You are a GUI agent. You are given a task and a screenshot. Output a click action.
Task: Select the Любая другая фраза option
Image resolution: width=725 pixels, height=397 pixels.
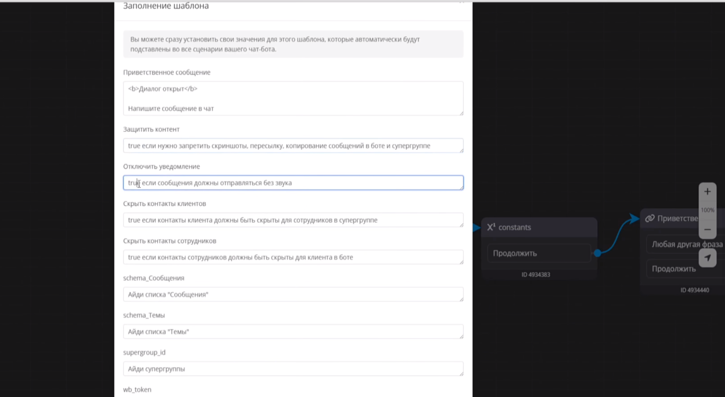[x=686, y=244]
